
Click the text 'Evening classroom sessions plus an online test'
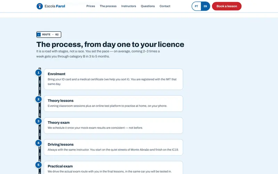pos(79,106)
